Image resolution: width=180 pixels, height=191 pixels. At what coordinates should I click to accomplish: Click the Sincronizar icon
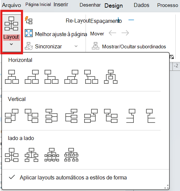(x=29, y=46)
